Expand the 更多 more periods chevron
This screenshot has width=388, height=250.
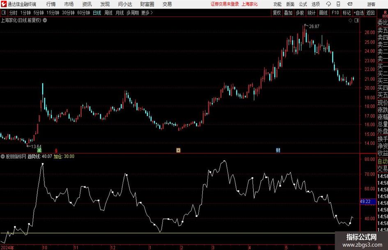(147, 13)
